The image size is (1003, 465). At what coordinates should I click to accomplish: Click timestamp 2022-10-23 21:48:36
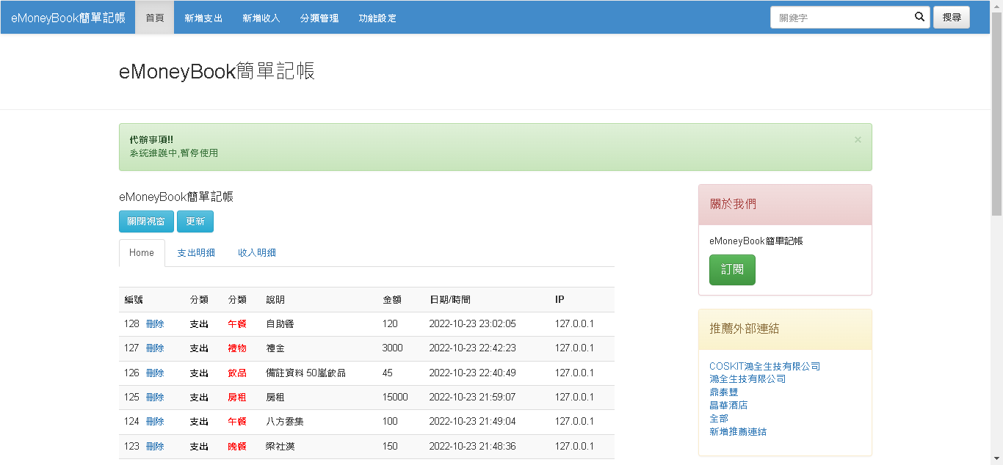(472, 447)
